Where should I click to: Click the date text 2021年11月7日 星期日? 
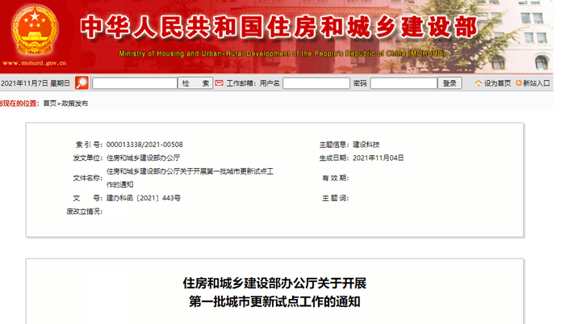(x=36, y=83)
